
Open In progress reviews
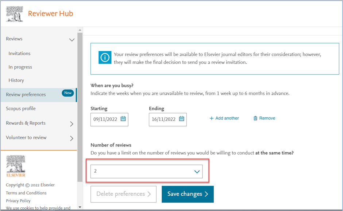(x=20, y=67)
